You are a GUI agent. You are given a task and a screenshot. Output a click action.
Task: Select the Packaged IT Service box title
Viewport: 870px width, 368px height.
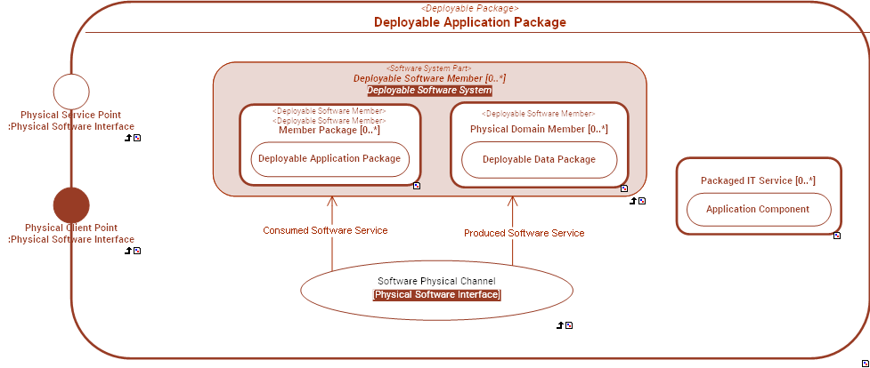tap(758, 180)
